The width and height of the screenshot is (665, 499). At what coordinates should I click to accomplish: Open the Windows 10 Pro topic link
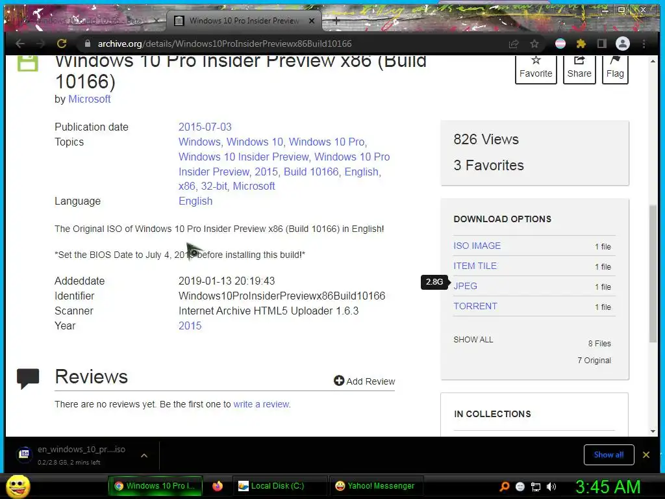(x=327, y=142)
